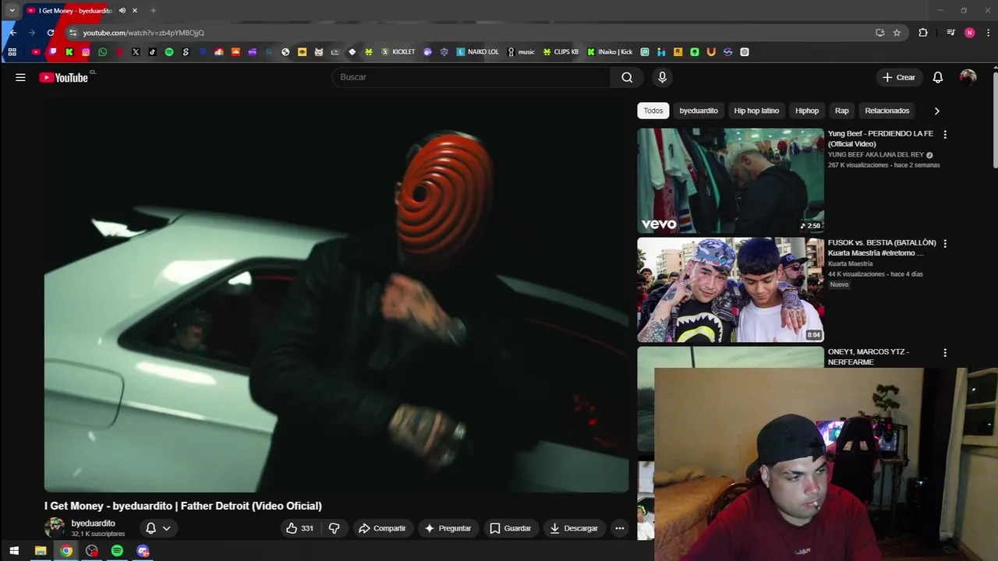Screen dimensions: 998x561
Task: Click the Descargar button
Action: point(574,528)
